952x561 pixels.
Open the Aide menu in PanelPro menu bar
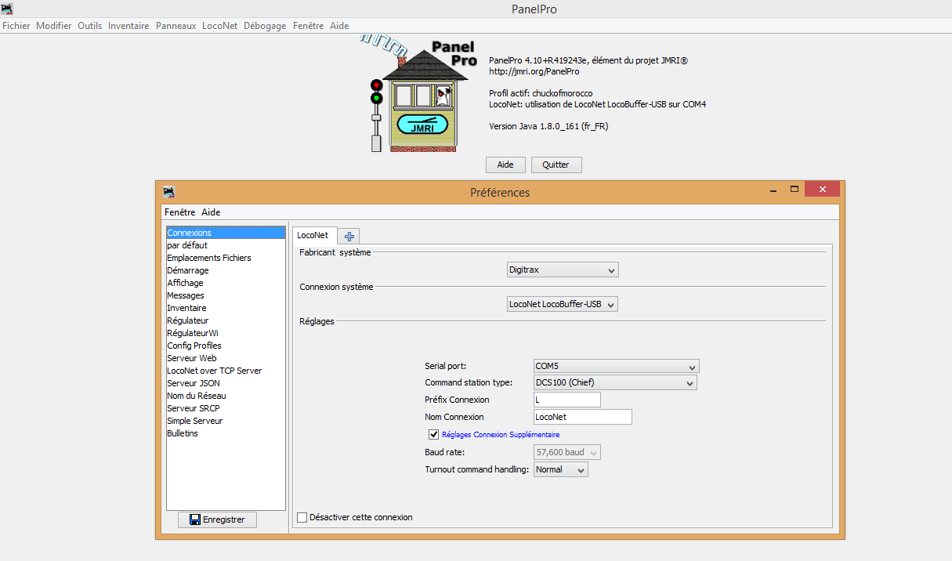(x=339, y=26)
